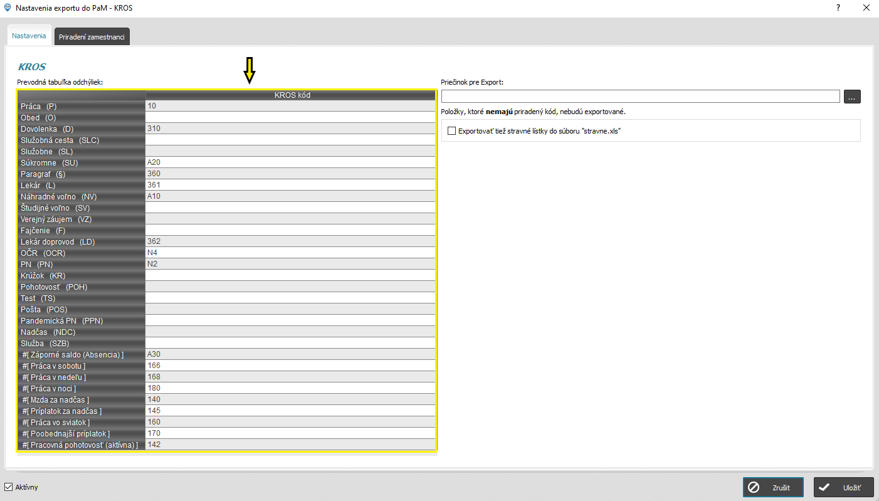
Task: Click the Uložiť save button
Action: (843, 487)
